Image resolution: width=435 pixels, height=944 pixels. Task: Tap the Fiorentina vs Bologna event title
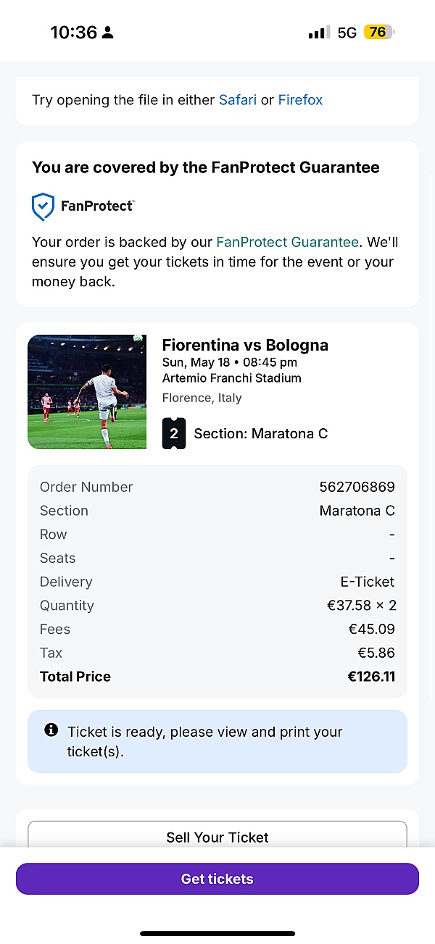click(245, 345)
